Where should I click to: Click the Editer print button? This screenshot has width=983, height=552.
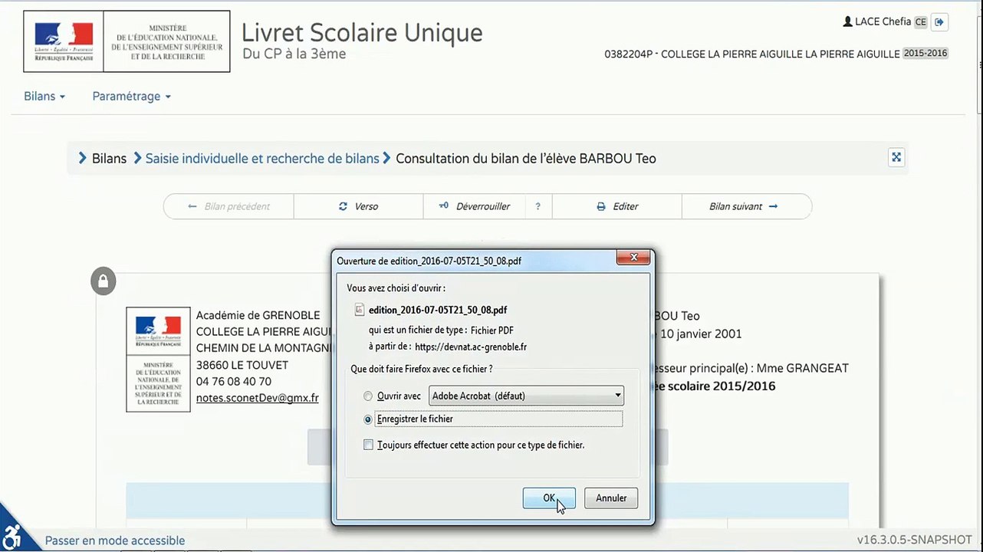pos(617,206)
